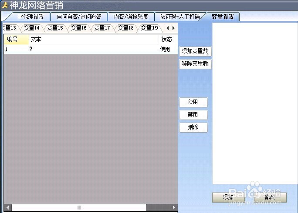Focus the large white text input area

pos(255,103)
